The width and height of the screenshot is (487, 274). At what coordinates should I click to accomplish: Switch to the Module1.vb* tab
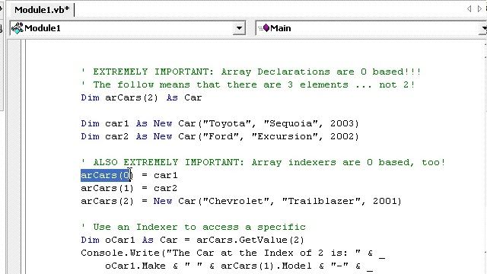(42, 10)
